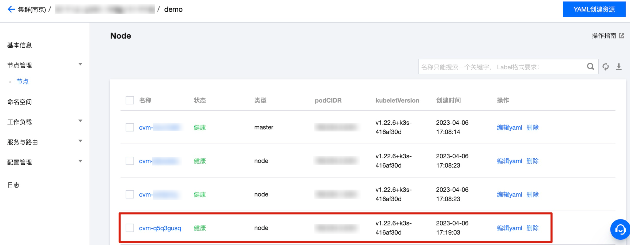Delete the master node
630x245 pixels.
coord(533,127)
